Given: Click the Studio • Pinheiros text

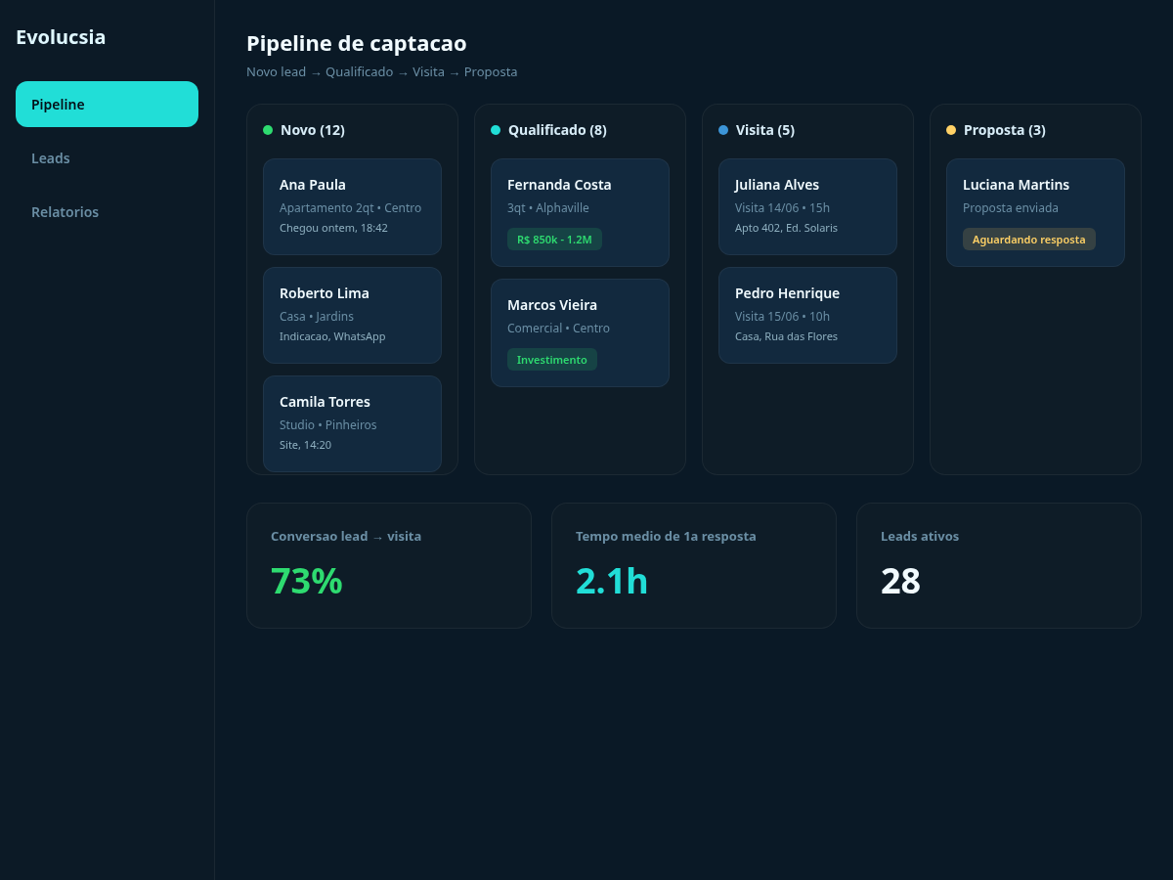Looking at the screenshot, I should [x=328, y=425].
